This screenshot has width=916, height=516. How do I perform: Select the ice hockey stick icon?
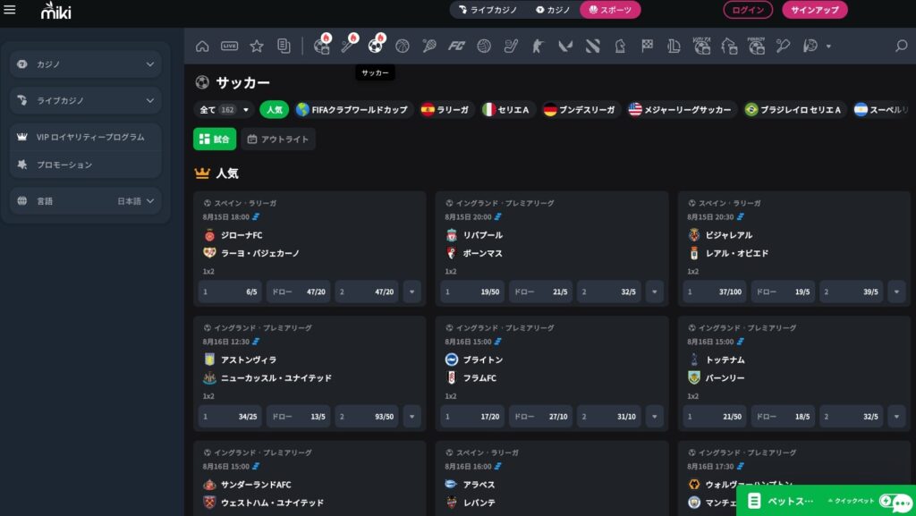(x=511, y=46)
